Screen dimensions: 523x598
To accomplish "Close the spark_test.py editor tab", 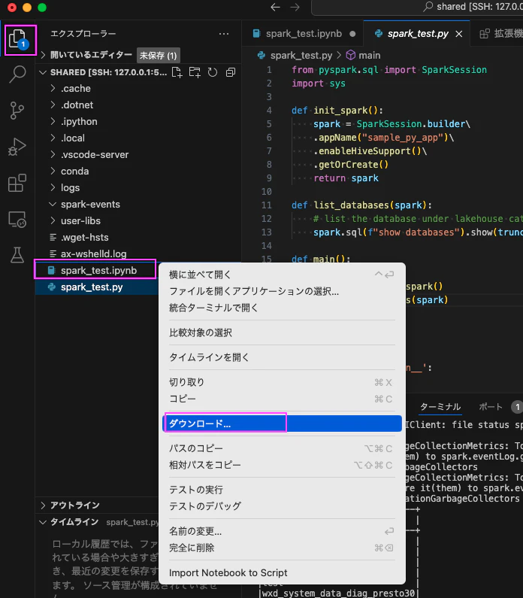I will coord(459,34).
